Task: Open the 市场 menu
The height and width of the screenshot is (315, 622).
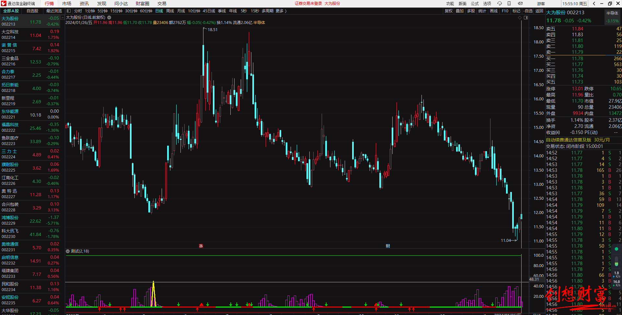Action: click(67, 4)
